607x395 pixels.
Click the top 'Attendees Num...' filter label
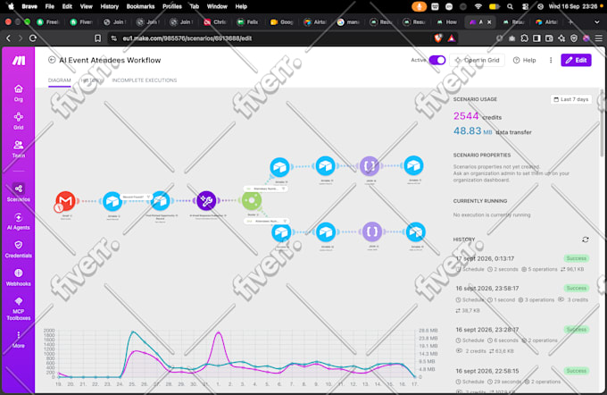click(x=266, y=189)
